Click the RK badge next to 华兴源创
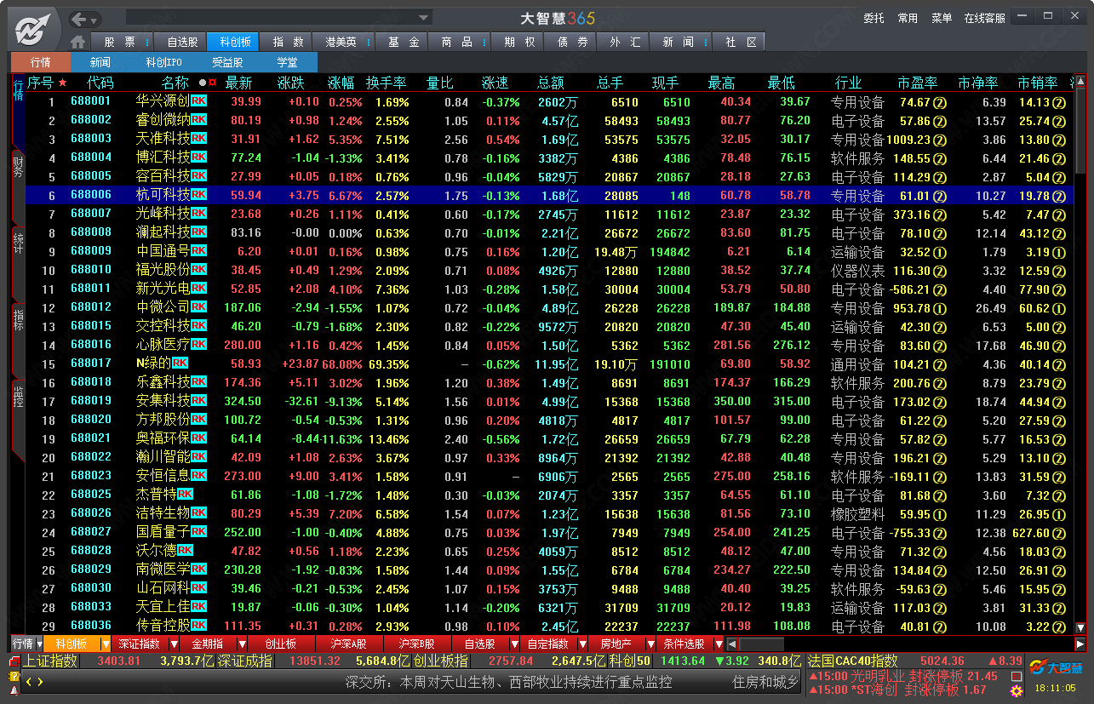The height and width of the screenshot is (704, 1094). click(x=199, y=101)
